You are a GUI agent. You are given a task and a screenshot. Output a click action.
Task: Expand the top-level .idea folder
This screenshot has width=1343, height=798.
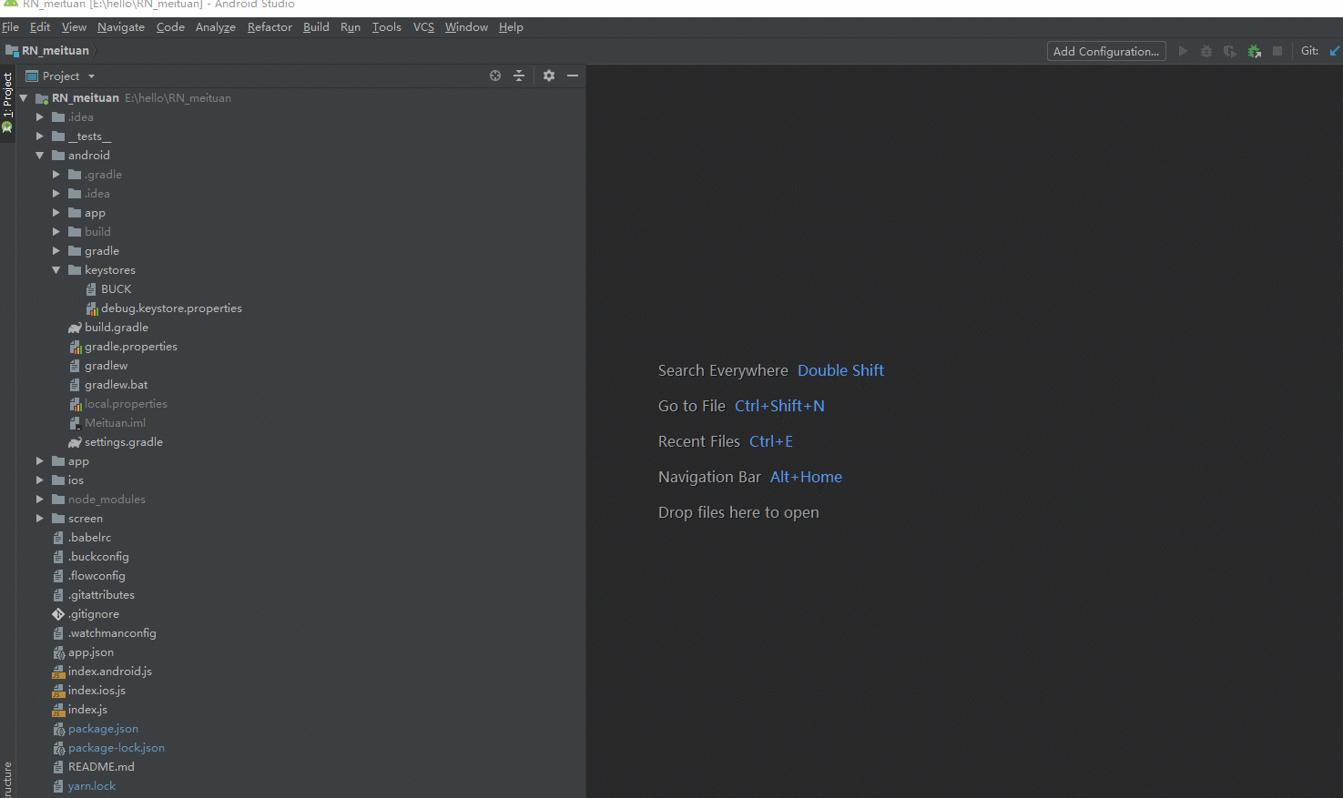(40, 117)
